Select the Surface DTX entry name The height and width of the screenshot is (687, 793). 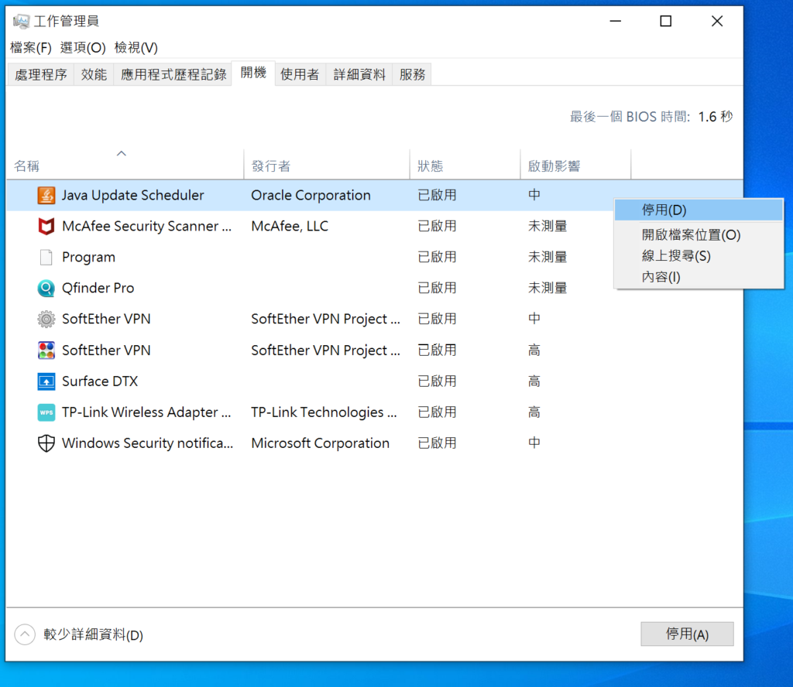[100, 381]
